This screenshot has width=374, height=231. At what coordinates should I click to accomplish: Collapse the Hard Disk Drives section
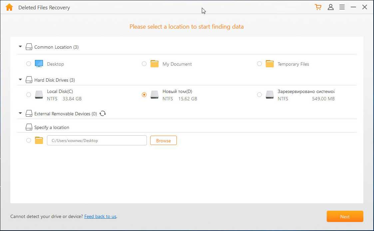20,80
